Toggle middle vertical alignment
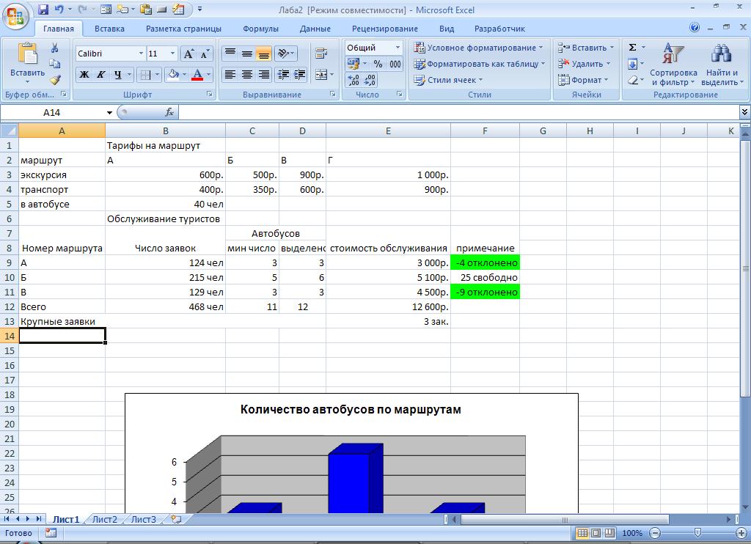 point(246,54)
